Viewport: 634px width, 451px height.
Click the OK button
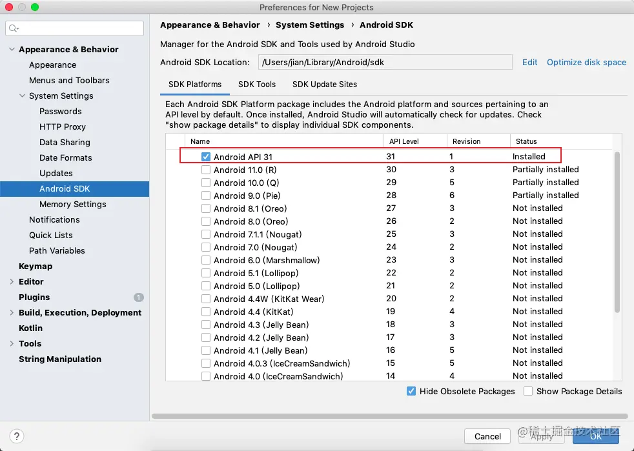pyautogui.click(x=596, y=436)
